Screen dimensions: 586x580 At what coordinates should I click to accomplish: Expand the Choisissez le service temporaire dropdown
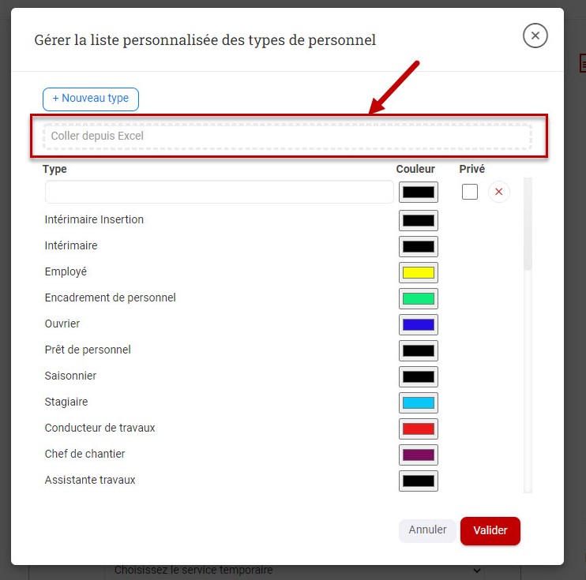[x=297, y=571]
